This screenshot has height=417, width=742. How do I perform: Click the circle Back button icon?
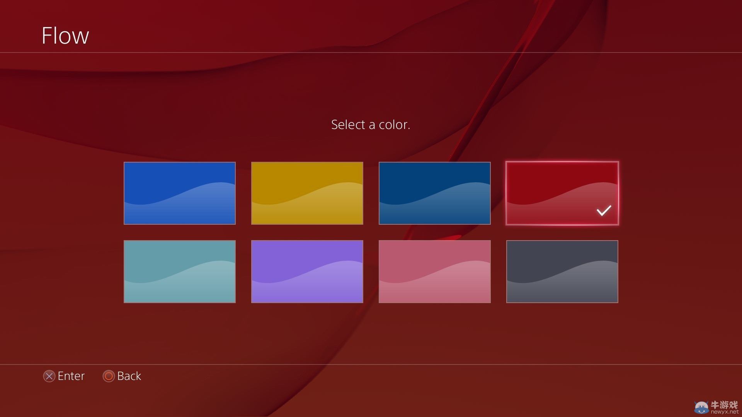coord(109,376)
